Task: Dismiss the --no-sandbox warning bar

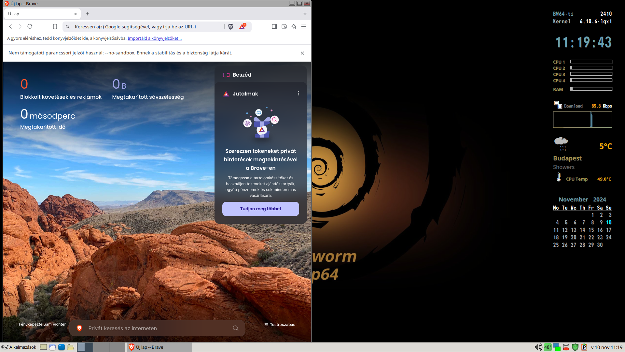Action: (x=302, y=53)
